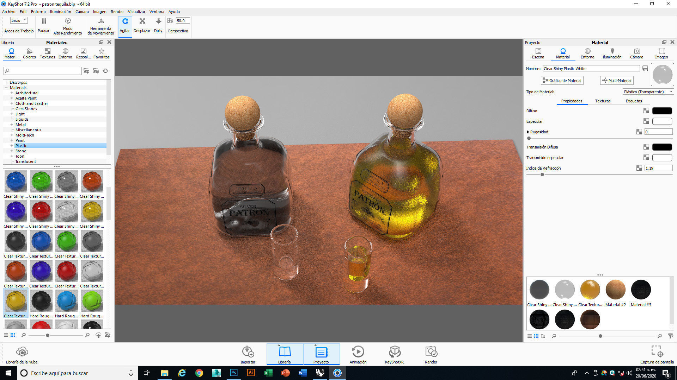This screenshot has width=677, height=380.
Task: Select the Liquids tree item
Action: point(22,119)
